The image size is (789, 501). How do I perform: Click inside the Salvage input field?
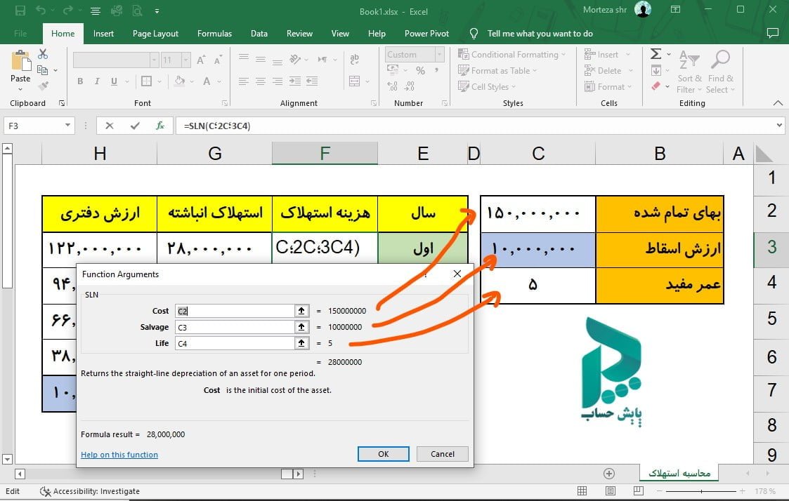point(235,327)
